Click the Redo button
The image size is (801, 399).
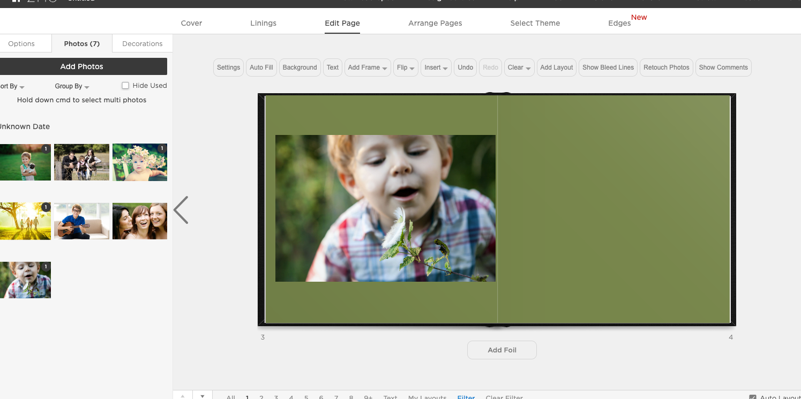pos(490,67)
